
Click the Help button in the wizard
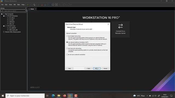click(x=69, y=68)
